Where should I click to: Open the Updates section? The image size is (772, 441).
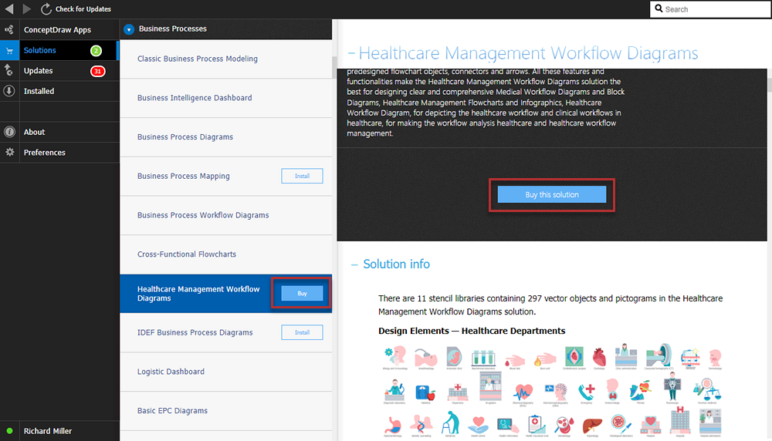point(59,71)
